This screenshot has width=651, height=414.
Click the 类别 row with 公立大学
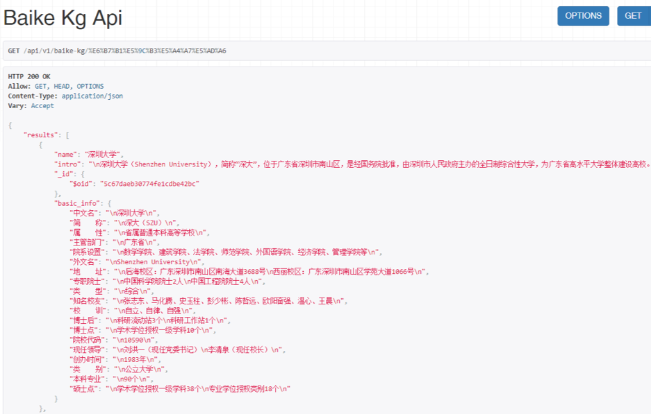coord(119,369)
